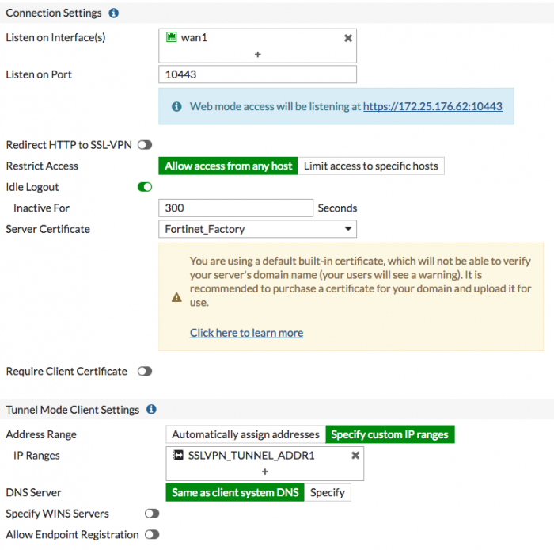Enable Allow Endpoint Registration switch
The image size is (554, 550).
[x=151, y=535]
